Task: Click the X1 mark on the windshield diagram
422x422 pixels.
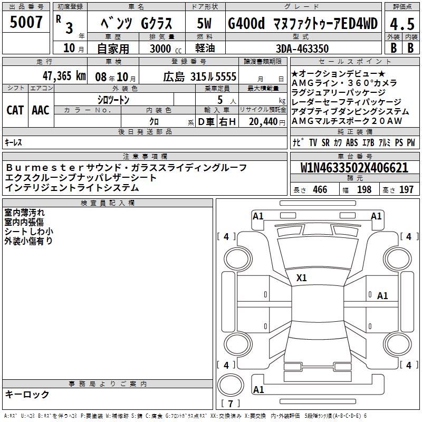Action: (x=301, y=278)
